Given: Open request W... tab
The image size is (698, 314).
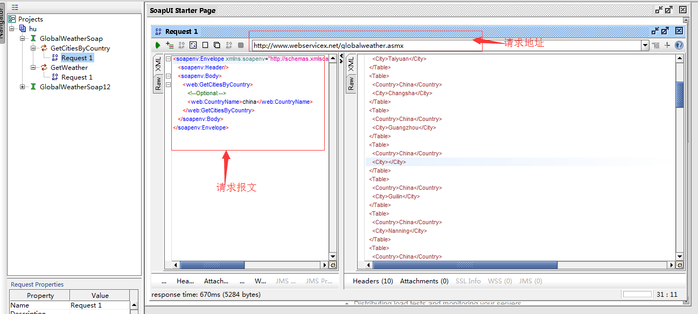Looking at the screenshot, I should 260,281.
